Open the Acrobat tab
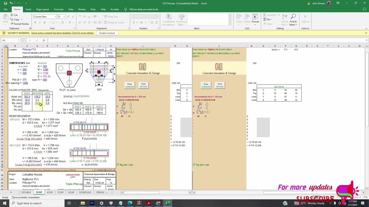The image size is (369, 207). tap(114, 9)
